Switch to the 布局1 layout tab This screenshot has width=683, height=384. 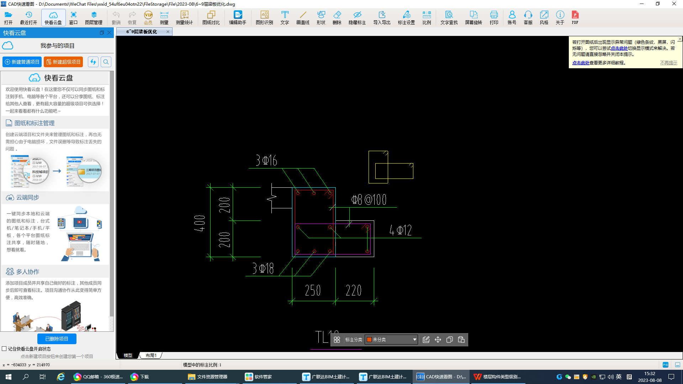coord(151,355)
